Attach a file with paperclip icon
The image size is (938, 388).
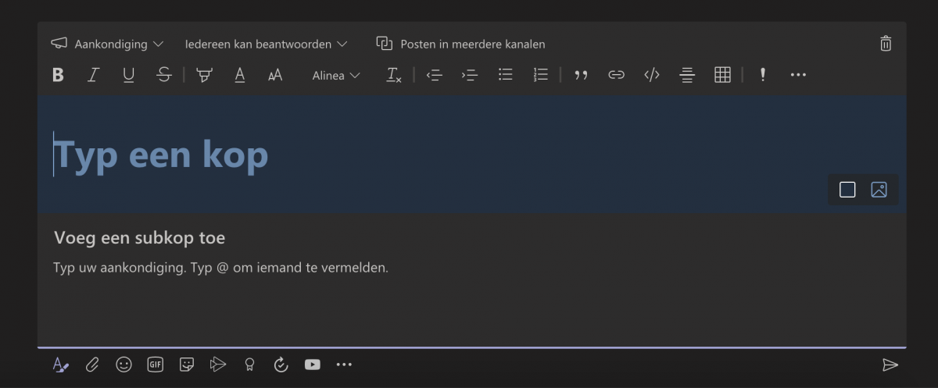click(x=92, y=365)
